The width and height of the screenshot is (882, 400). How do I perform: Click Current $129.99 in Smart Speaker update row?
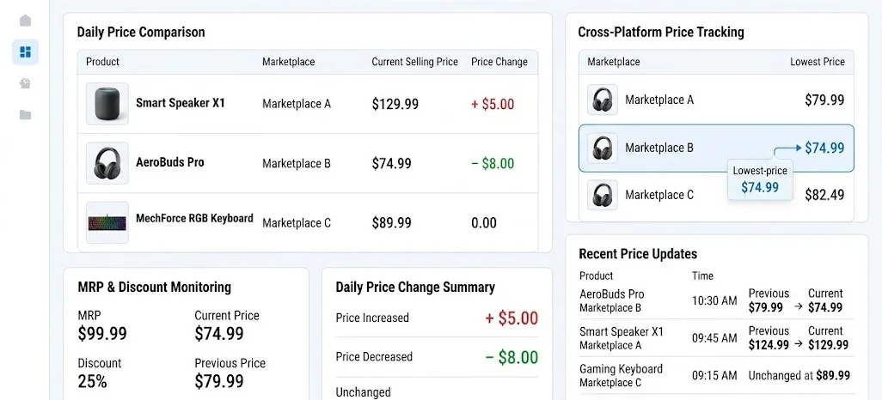[828, 338]
